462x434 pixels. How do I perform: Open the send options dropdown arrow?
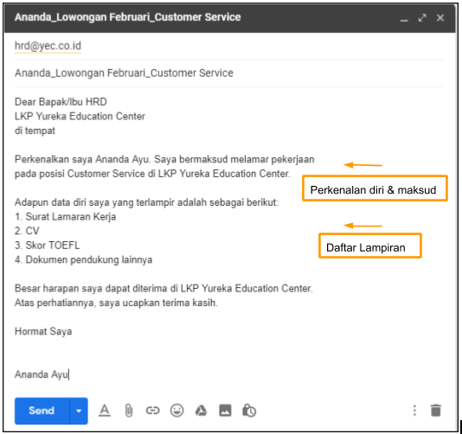(79, 411)
